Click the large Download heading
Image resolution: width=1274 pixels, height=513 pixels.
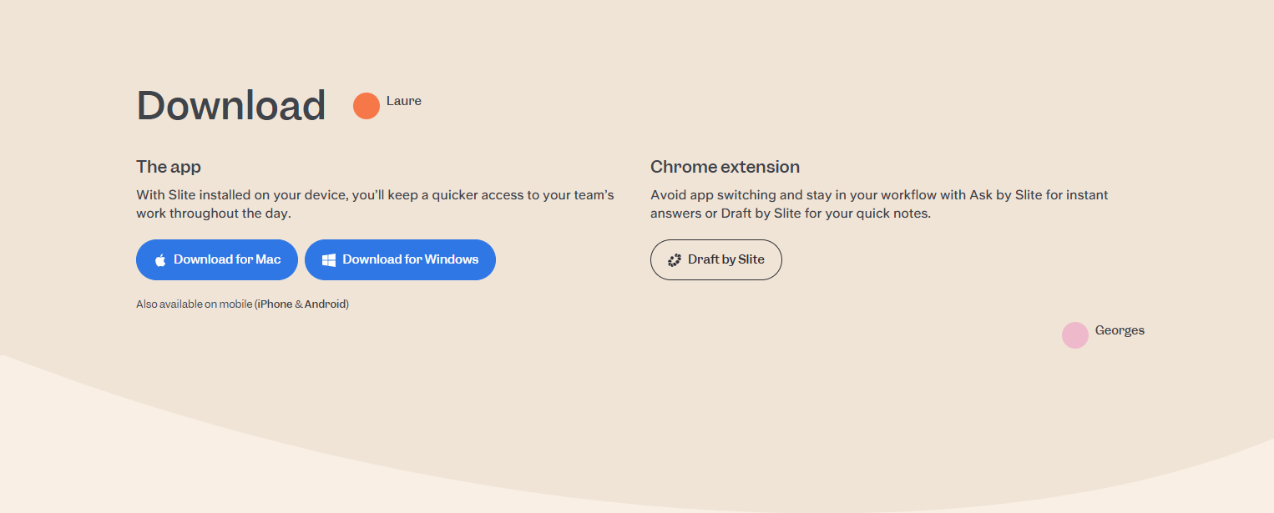tap(231, 106)
